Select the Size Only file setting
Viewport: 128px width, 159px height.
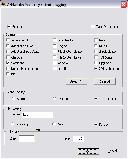(12, 124)
